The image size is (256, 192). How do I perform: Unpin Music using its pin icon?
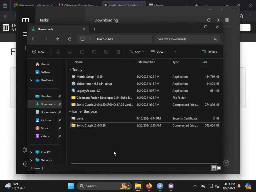[x=59, y=128]
